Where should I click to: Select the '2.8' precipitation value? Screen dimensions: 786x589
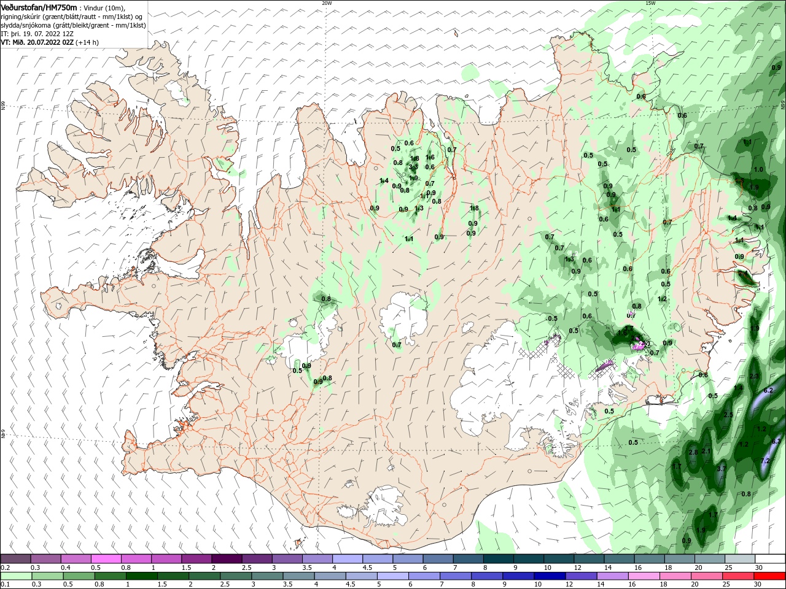point(693,452)
